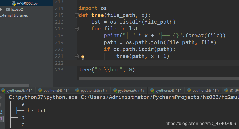
Task: Click line number 218 in the gutter
Action: click(59, 36)
